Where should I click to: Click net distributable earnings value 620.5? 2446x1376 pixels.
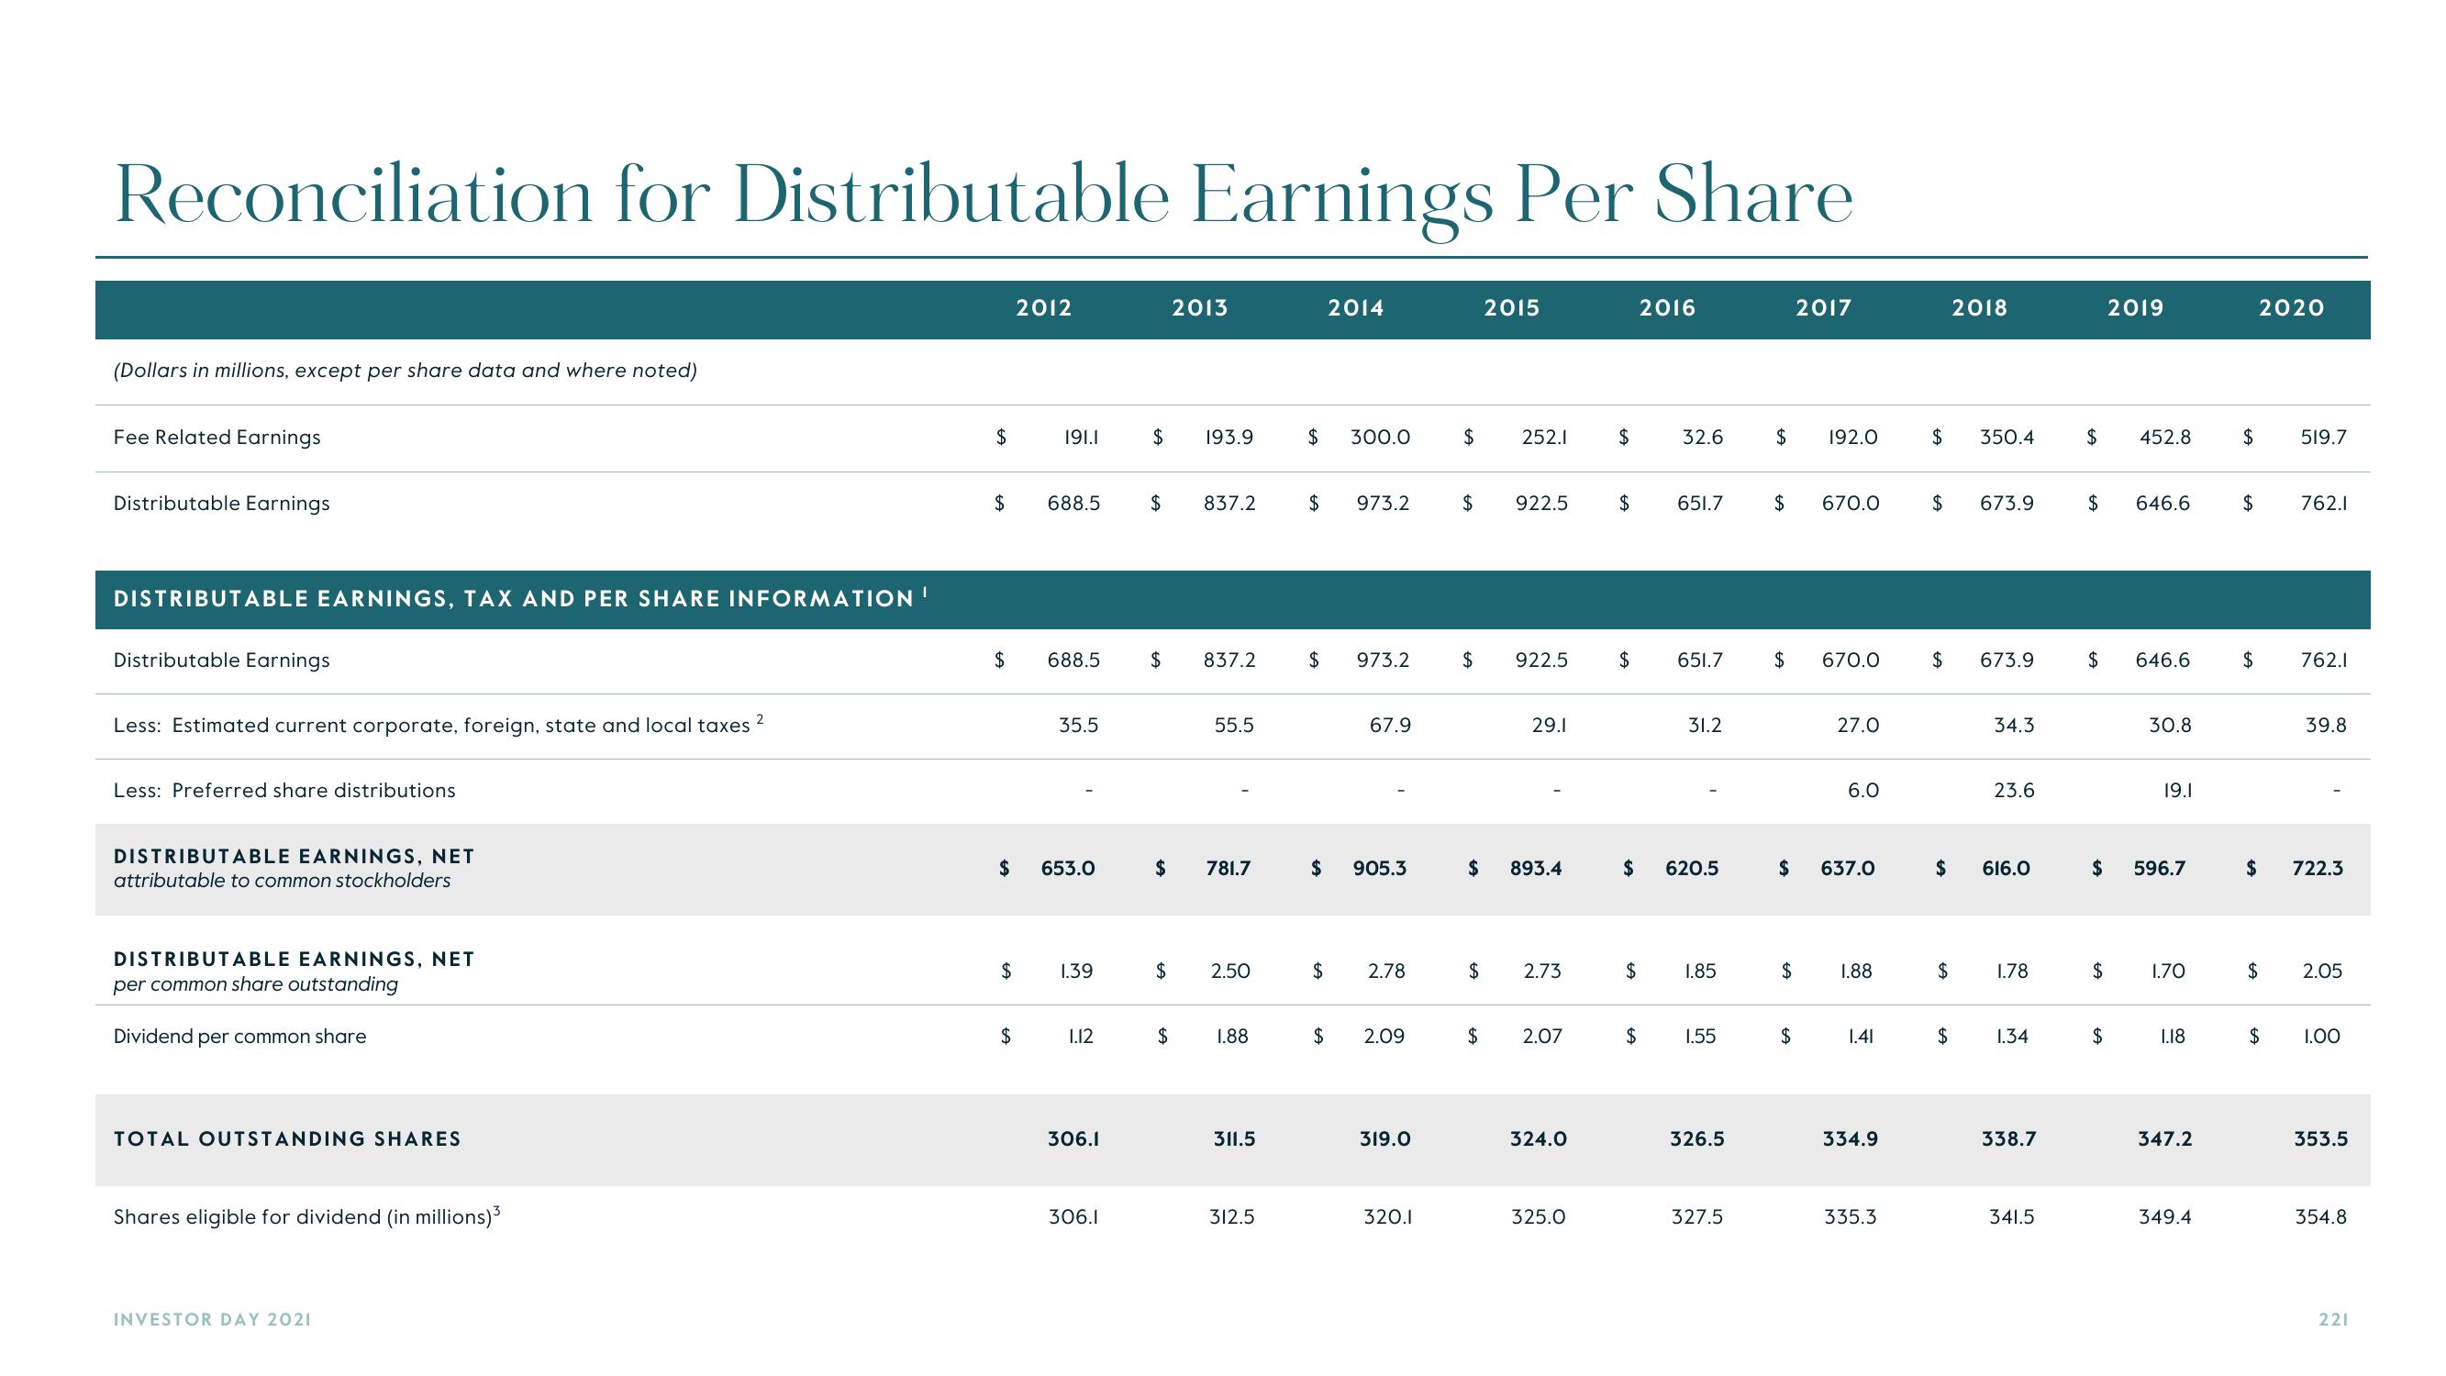point(1692,868)
